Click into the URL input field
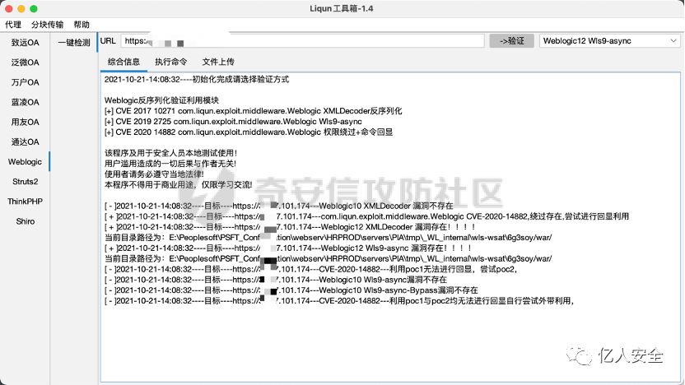685x385 pixels. 302,41
